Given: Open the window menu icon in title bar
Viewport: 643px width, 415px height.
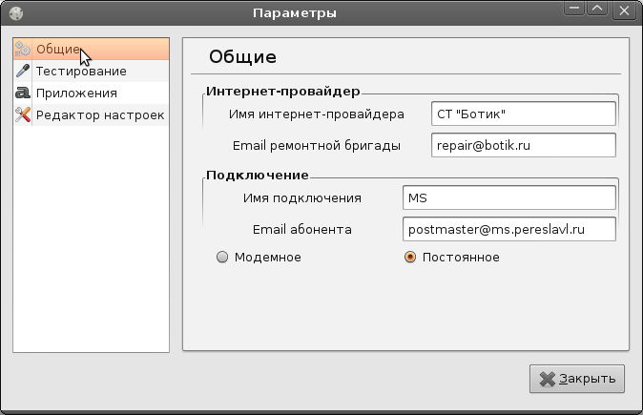Looking at the screenshot, I should [16, 13].
